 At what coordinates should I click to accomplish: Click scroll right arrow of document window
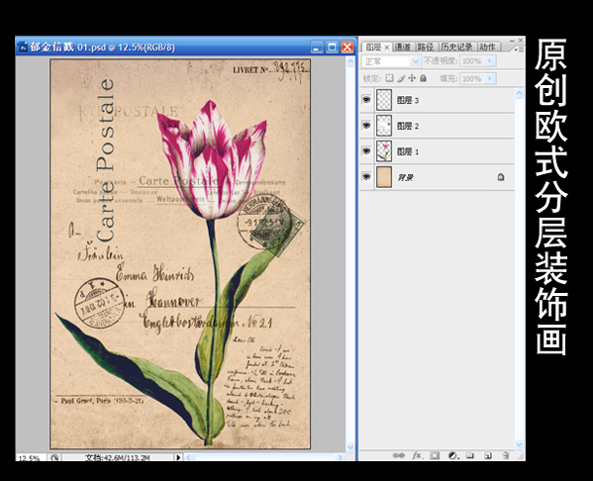[x=340, y=457]
